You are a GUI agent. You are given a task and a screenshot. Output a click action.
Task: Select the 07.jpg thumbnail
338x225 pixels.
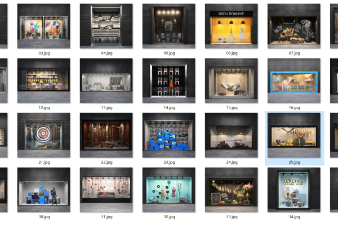click(293, 26)
